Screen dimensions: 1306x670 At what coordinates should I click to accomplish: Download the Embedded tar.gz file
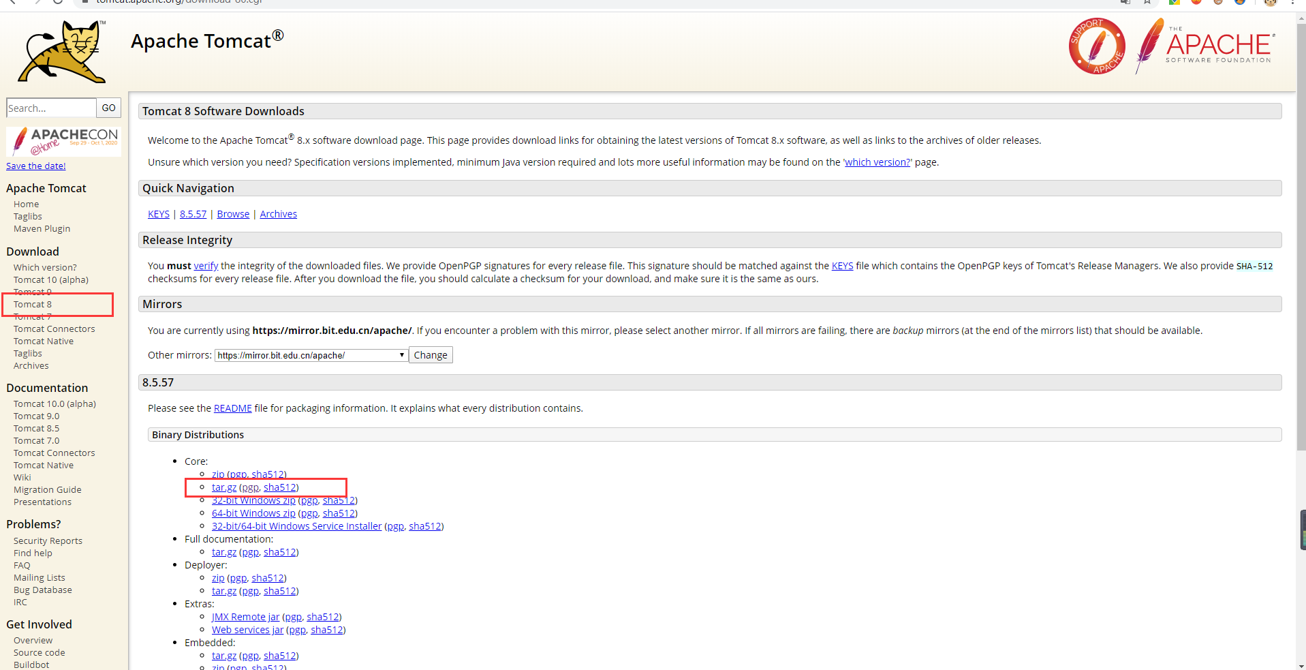(x=224, y=656)
